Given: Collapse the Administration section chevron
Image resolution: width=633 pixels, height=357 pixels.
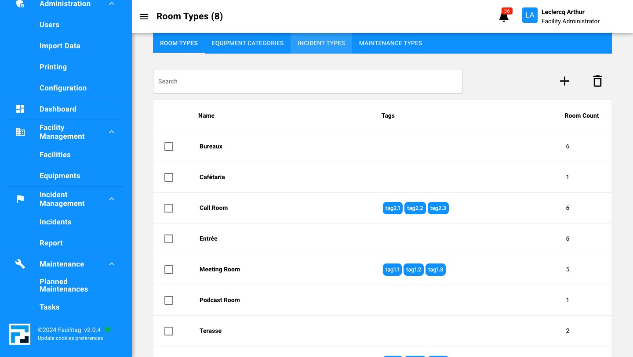Looking at the screenshot, I should (x=112, y=4).
